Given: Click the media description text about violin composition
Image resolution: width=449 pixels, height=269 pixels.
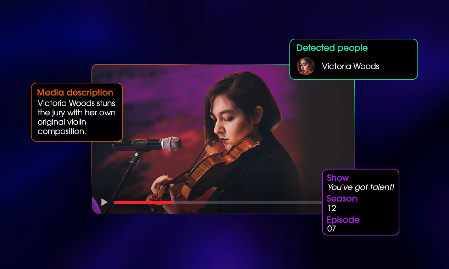Looking at the screenshot, I should coord(77,117).
